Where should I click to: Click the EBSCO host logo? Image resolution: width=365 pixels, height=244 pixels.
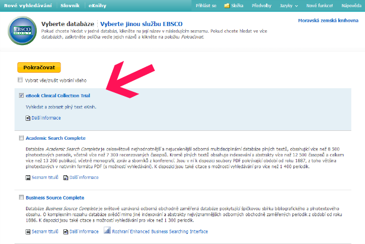point(23,30)
